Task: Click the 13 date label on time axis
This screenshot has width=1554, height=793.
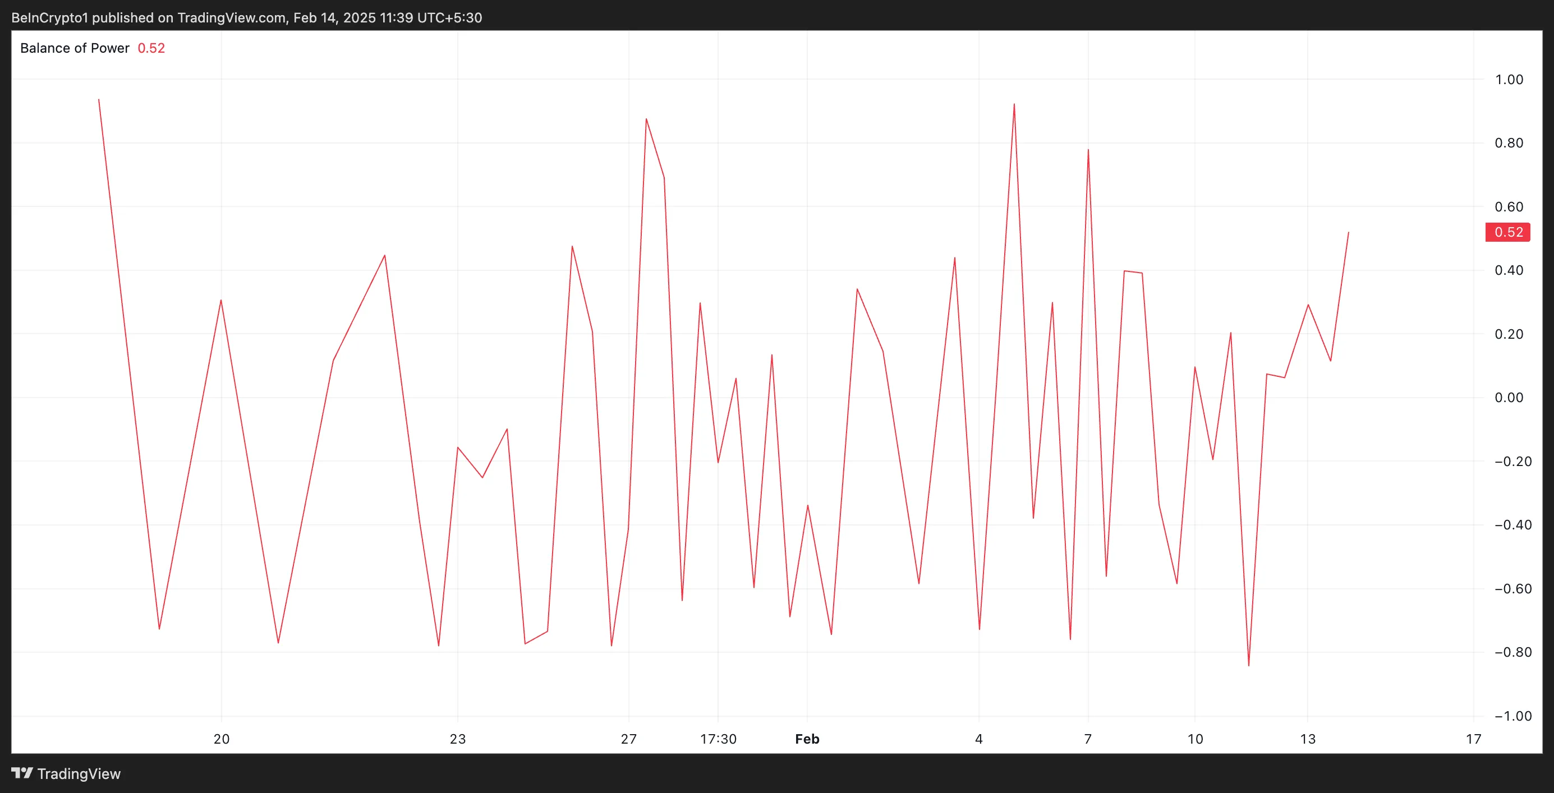Action: (x=1307, y=739)
